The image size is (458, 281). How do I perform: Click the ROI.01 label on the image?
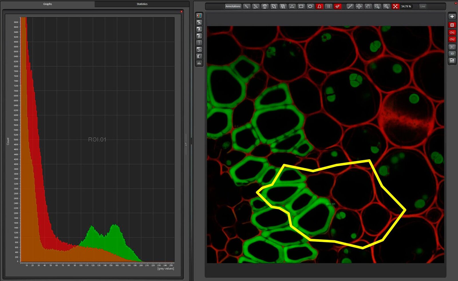coord(331,204)
